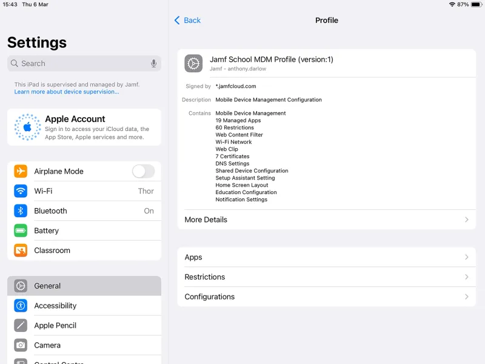The height and width of the screenshot is (364, 485).
Task: Expand More Details chevron
Action: [466, 220]
